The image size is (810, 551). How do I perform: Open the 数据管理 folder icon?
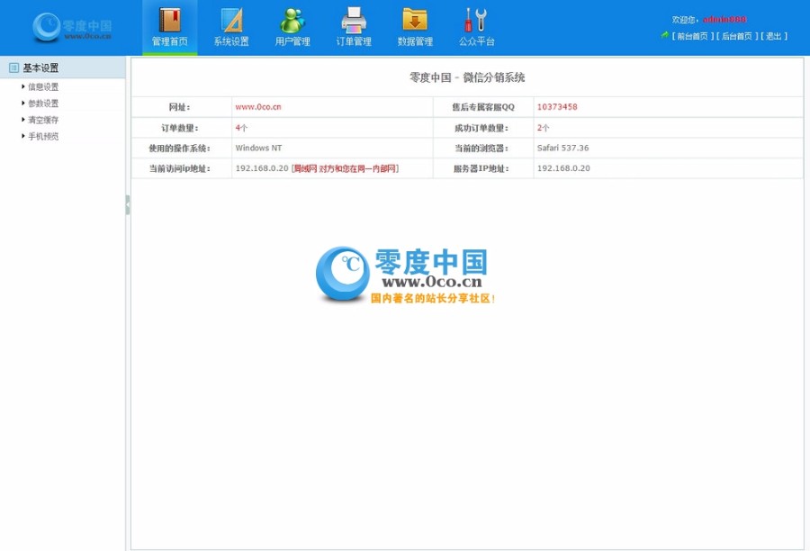click(x=415, y=20)
